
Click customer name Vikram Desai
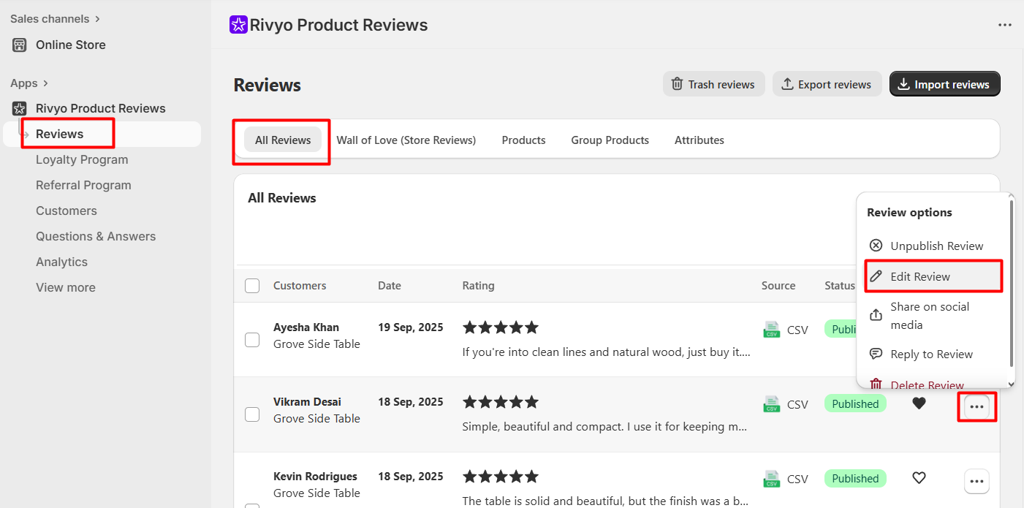307,402
